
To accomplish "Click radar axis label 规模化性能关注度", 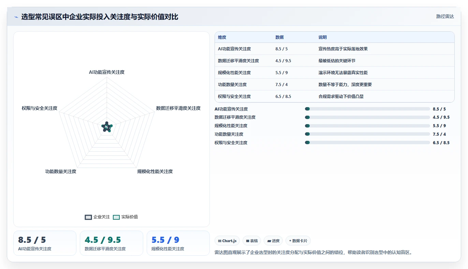I will tap(155, 171).
